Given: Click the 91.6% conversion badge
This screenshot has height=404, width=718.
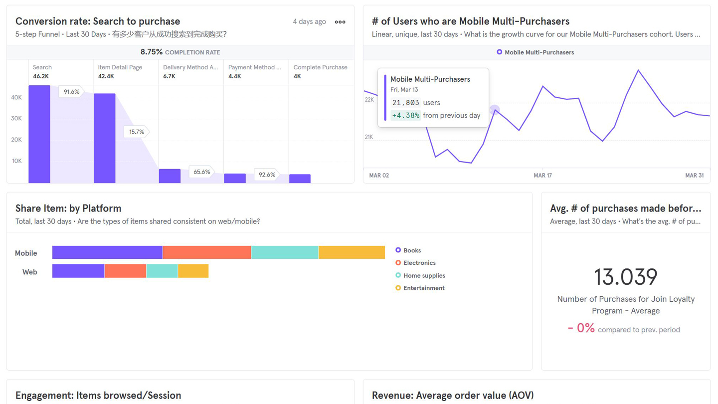Looking at the screenshot, I should coord(71,92).
